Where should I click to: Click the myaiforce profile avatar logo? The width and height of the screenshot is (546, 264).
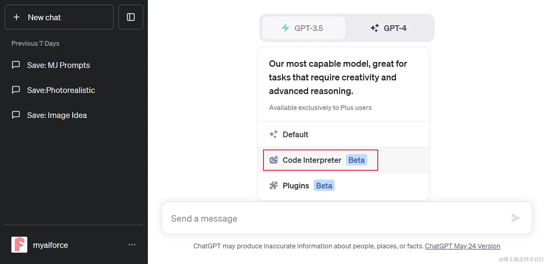[x=19, y=245]
